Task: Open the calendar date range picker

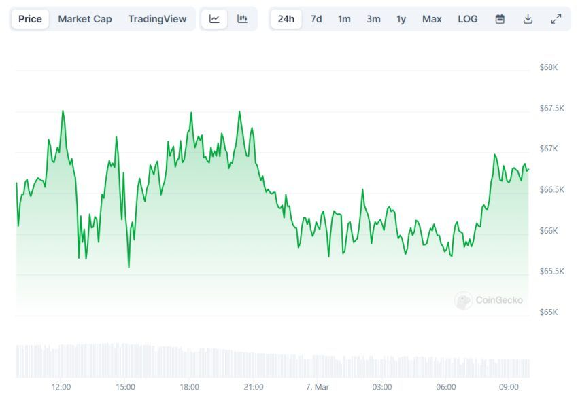Action: click(x=500, y=19)
